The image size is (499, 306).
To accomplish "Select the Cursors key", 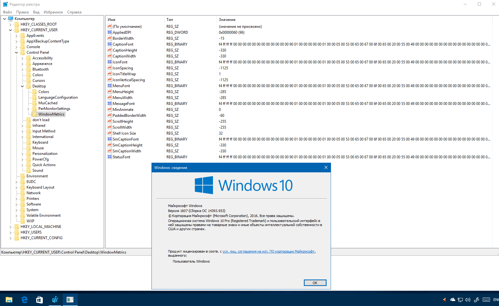I will [x=39, y=81].
